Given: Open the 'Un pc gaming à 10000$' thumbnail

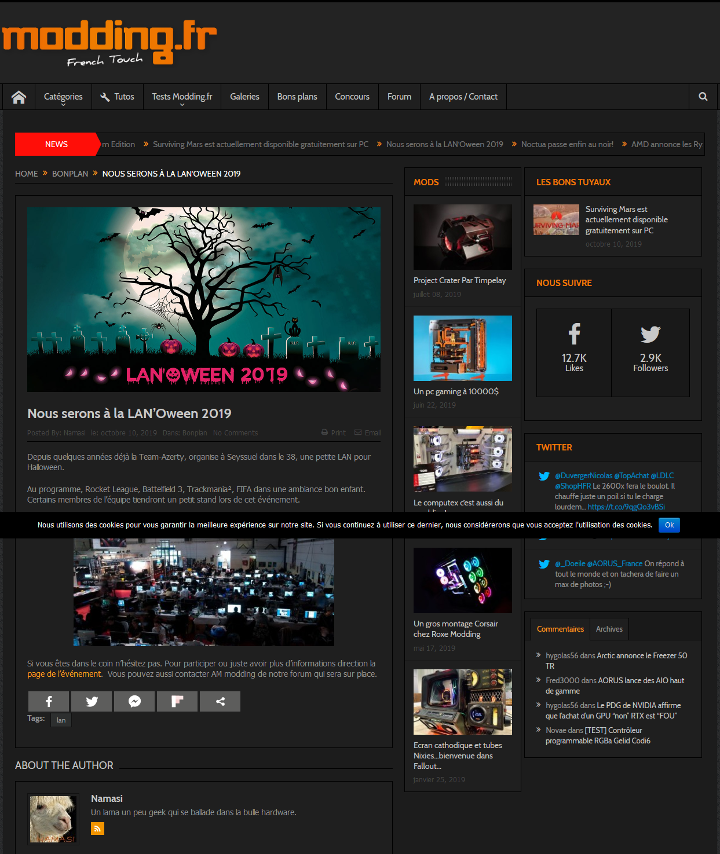Looking at the screenshot, I should (463, 348).
